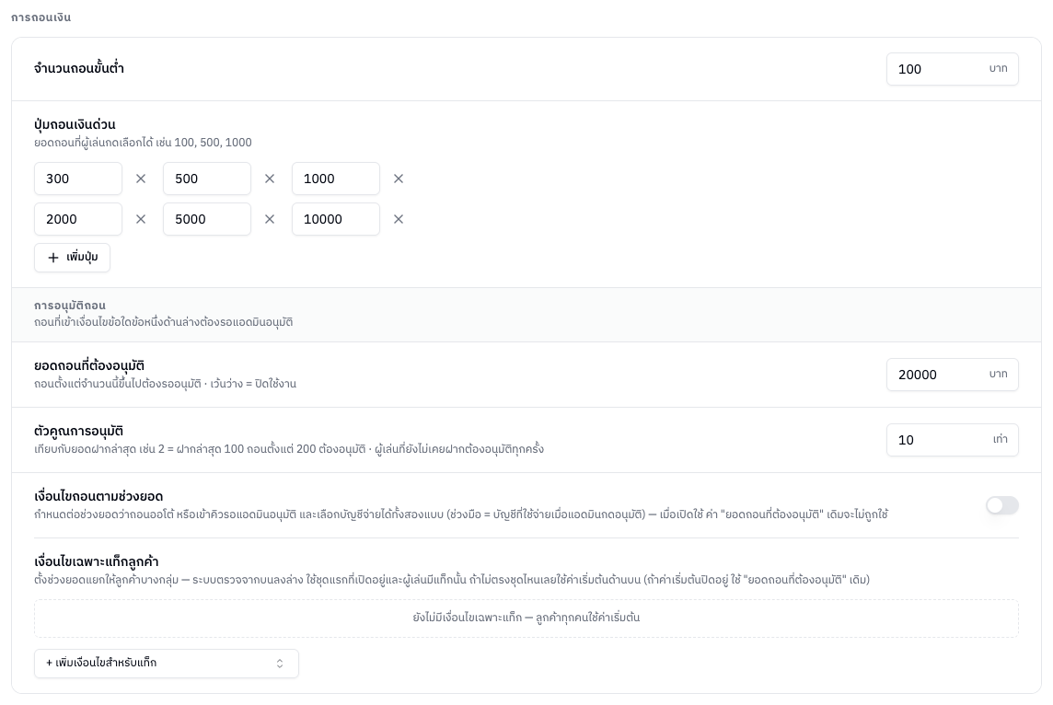Focus the quick button field containing 5000
The height and width of the screenshot is (705, 1053).
point(207,219)
